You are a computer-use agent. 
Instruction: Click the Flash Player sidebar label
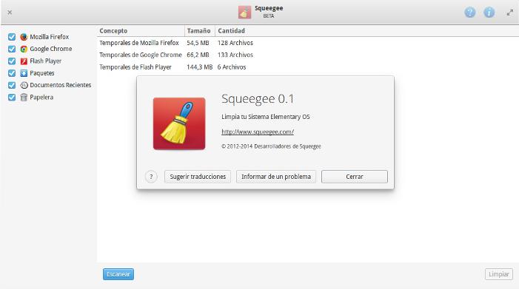point(46,61)
